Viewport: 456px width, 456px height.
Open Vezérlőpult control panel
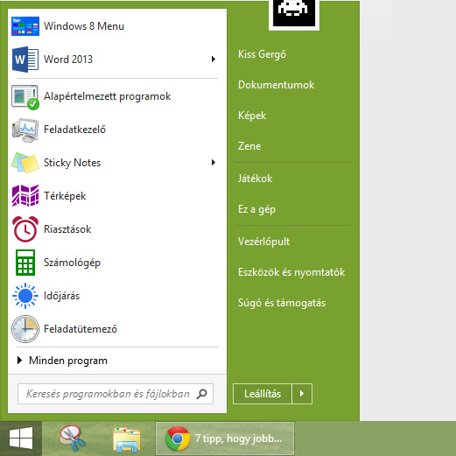tap(263, 242)
